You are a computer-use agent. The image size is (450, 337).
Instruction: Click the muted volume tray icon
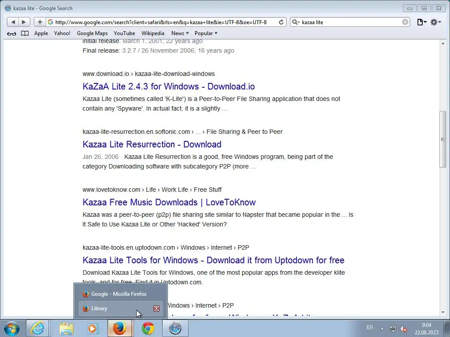pos(403,329)
